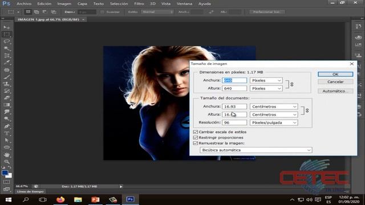The height and width of the screenshot is (205, 365).
Task: Select the Horizontal Type tool
Action: click(6, 133)
